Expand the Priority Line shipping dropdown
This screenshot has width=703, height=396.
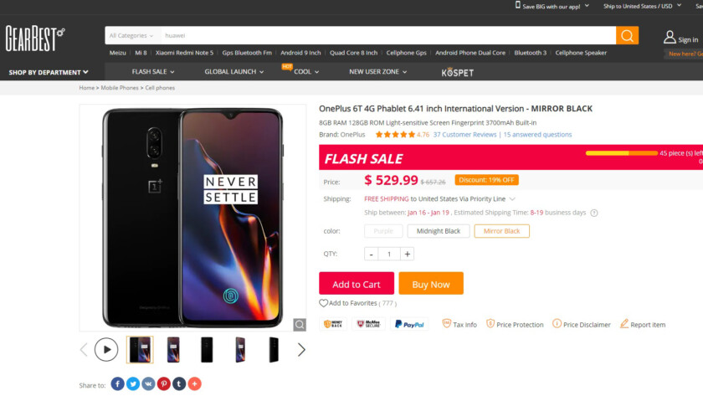pyautogui.click(x=512, y=199)
